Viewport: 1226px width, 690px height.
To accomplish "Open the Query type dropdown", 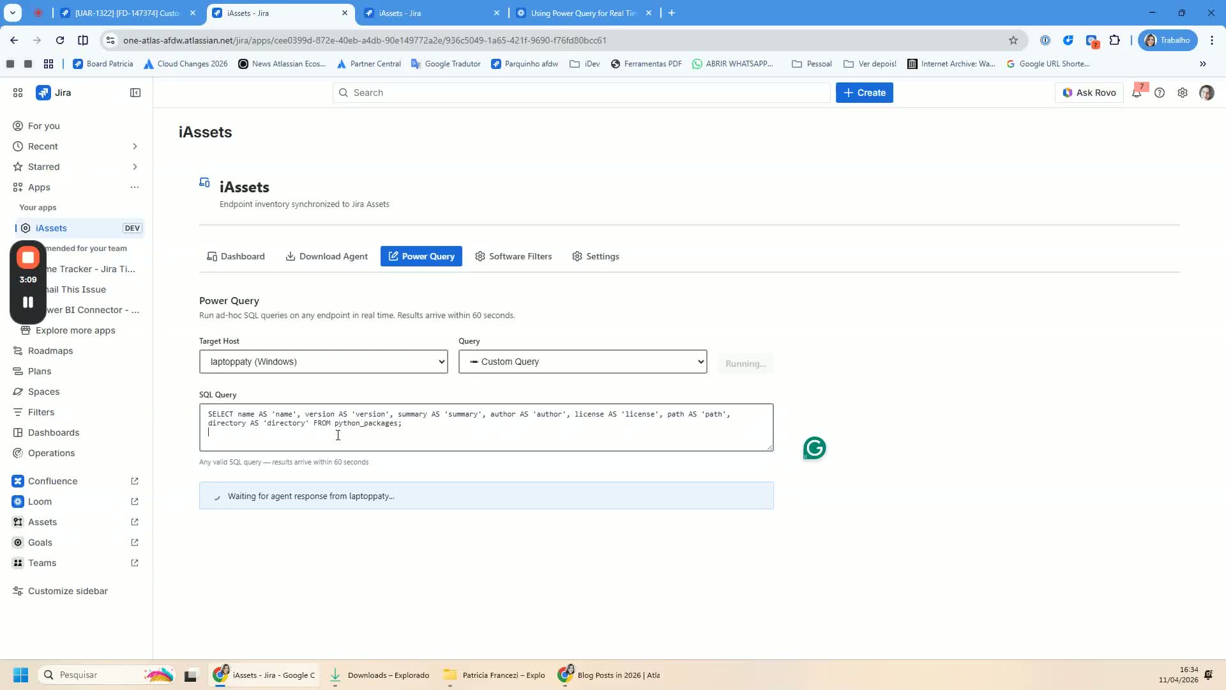I will pyautogui.click(x=583, y=362).
